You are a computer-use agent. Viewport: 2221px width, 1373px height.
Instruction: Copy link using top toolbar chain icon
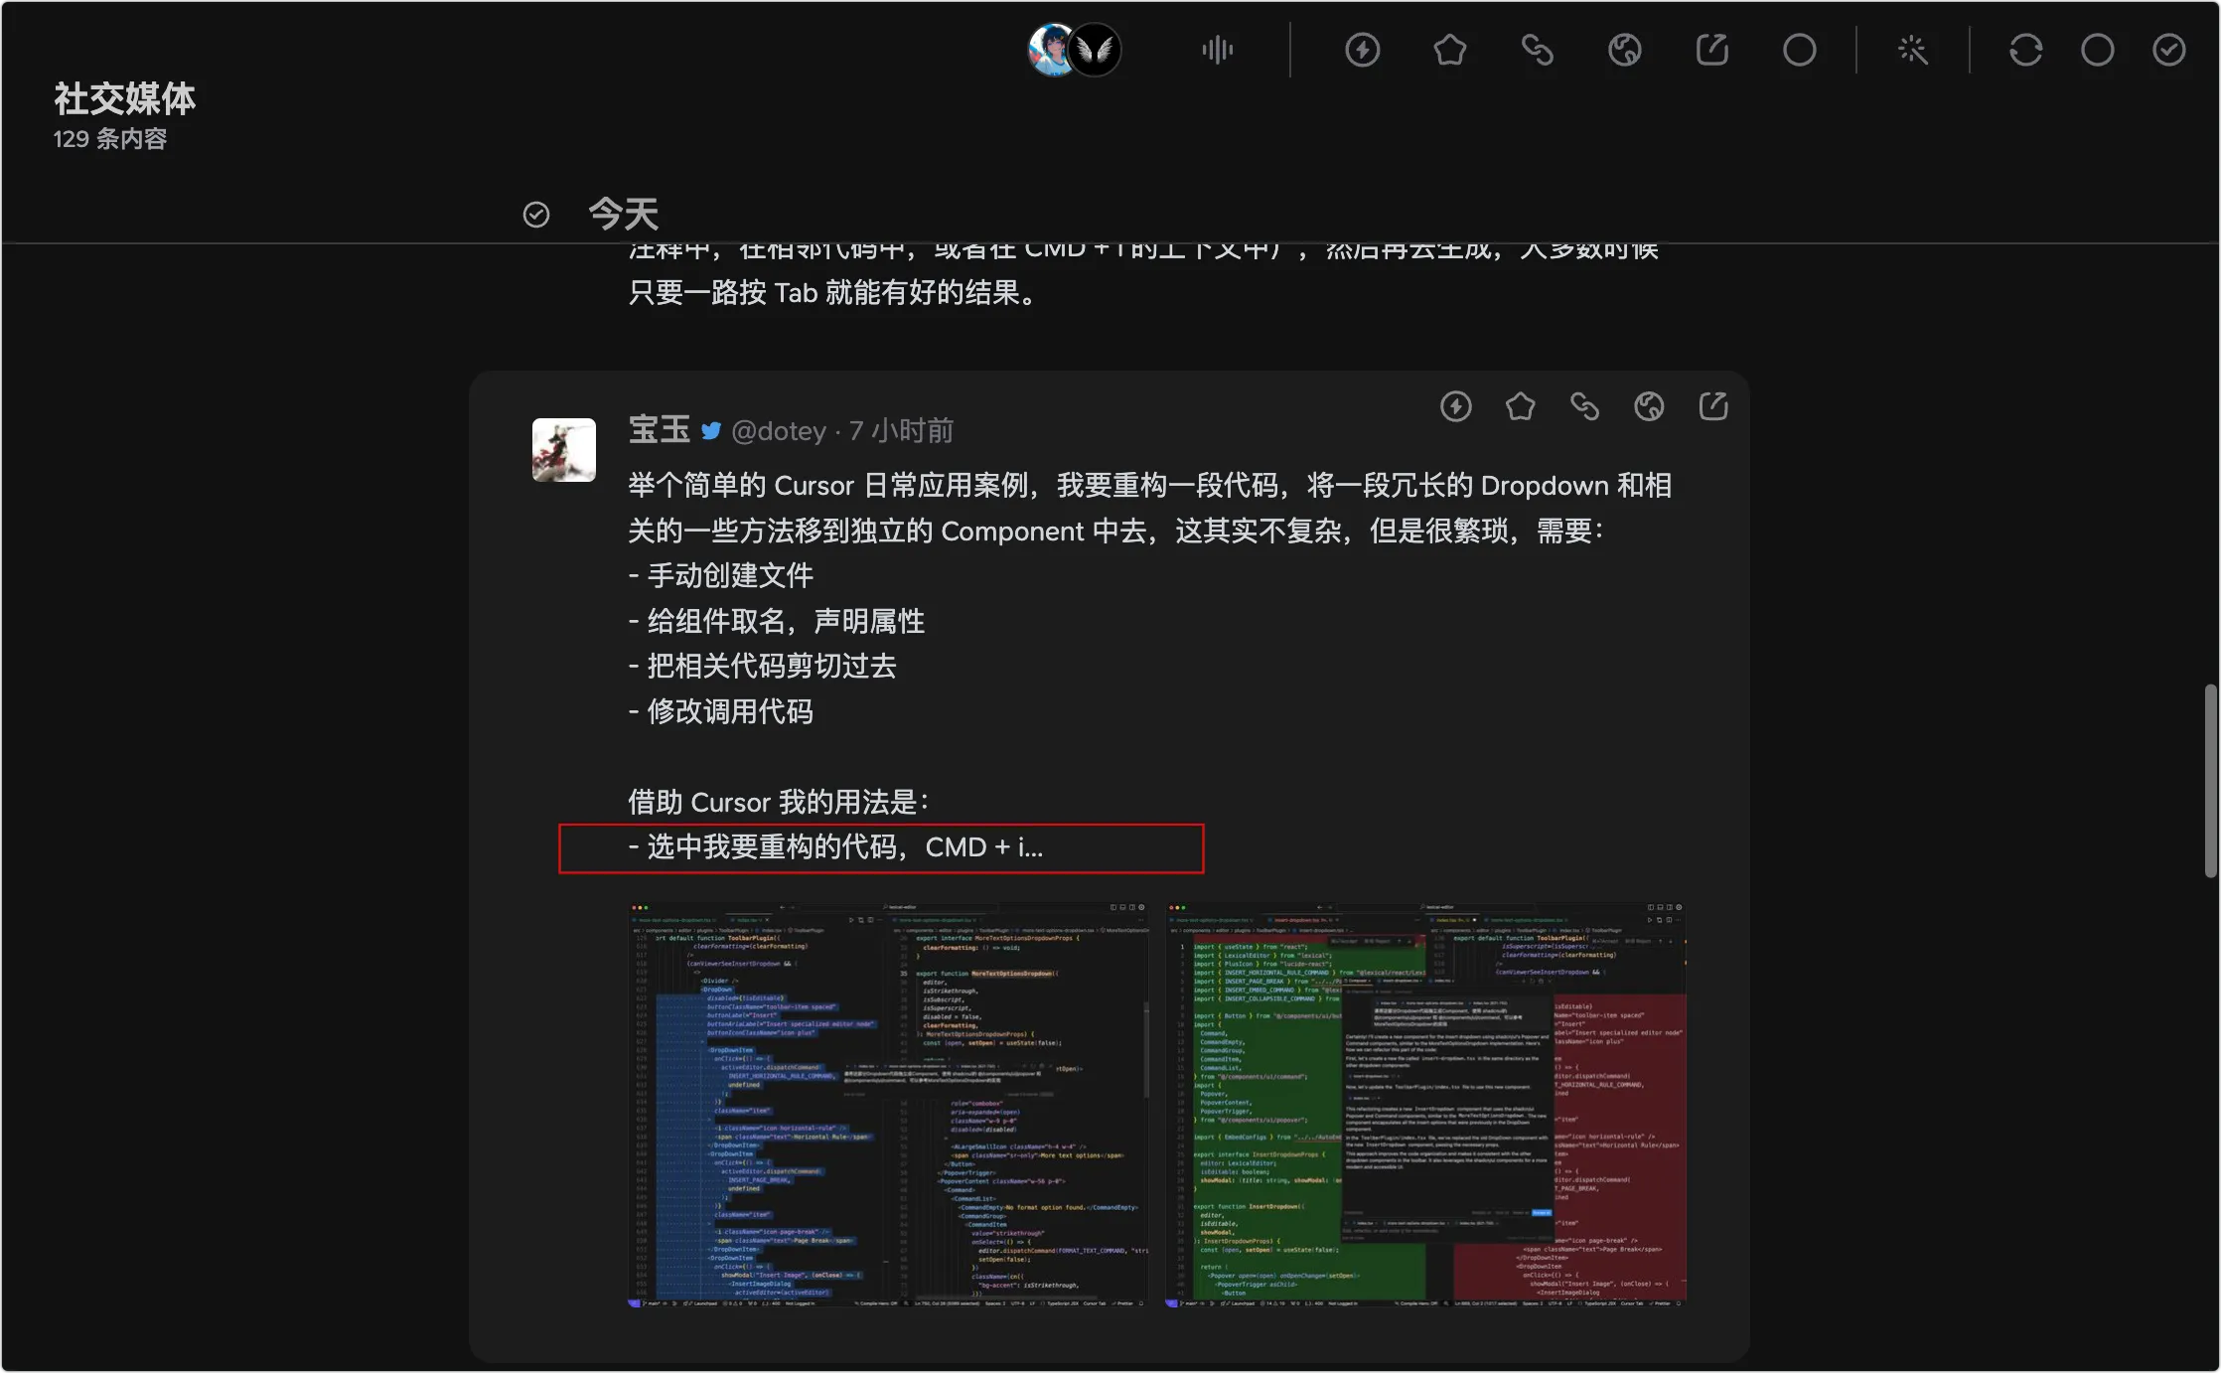coord(1537,50)
